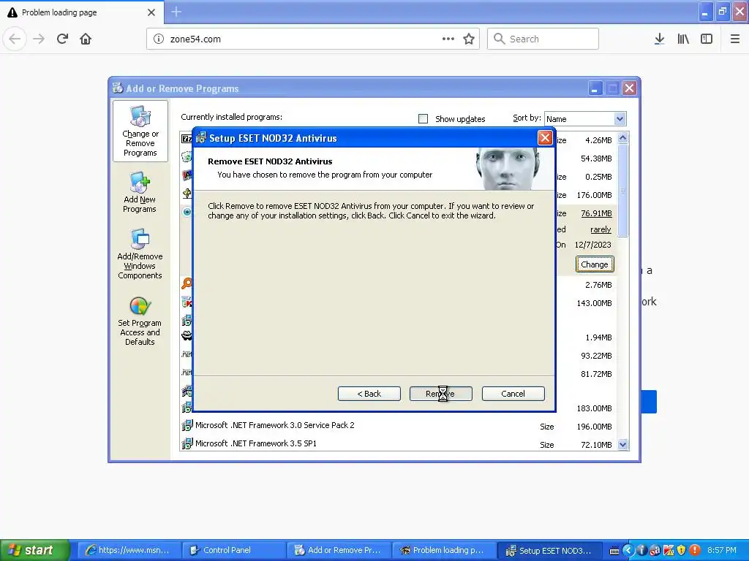Click the .NET Framework 3.0 SP2 icon
The width and height of the screenshot is (749, 561).
point(187,426)
